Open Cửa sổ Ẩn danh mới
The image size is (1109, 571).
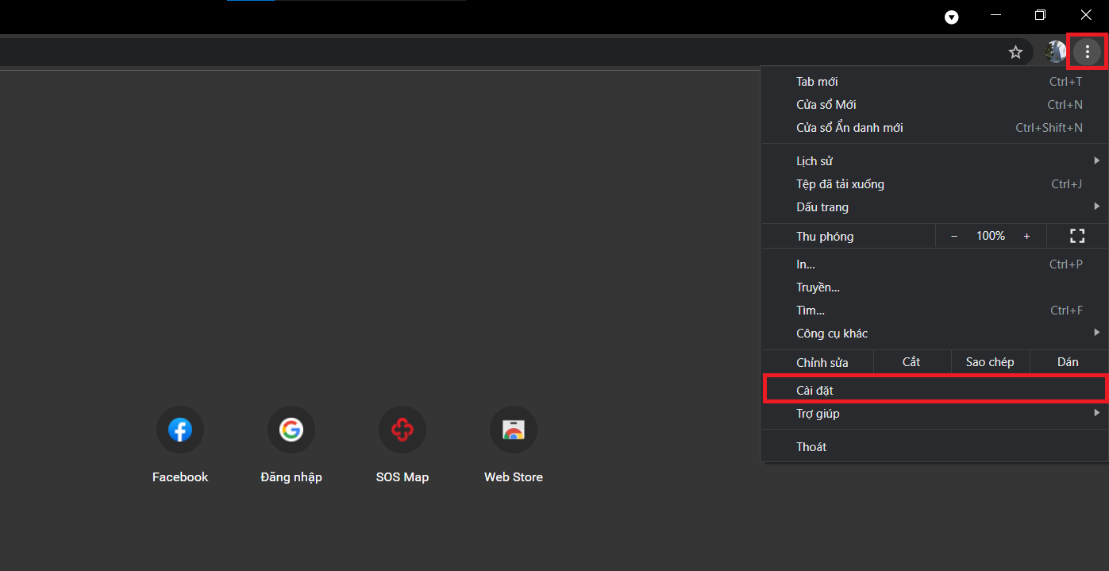(x=934, y=128)
